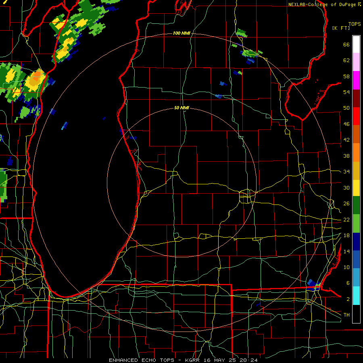
Task: Click the yellow band between 34 and 30
Action: click(x=356, y=188)
